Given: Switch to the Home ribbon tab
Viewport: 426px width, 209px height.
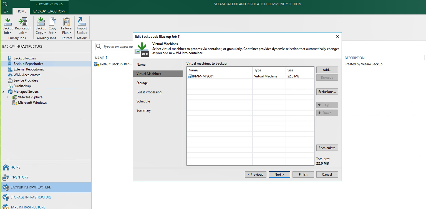Looking at the screenshot, I should pyautogui.click(x=21, y=11).
